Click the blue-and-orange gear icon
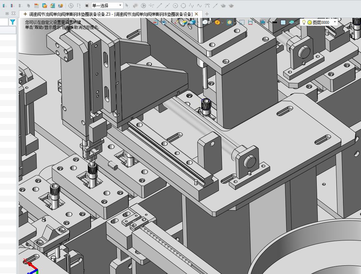361x274 pixels. 61,6
